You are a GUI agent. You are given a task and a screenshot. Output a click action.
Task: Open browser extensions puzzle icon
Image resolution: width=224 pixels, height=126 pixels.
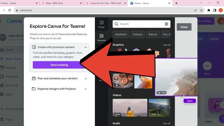pos(209,10)
